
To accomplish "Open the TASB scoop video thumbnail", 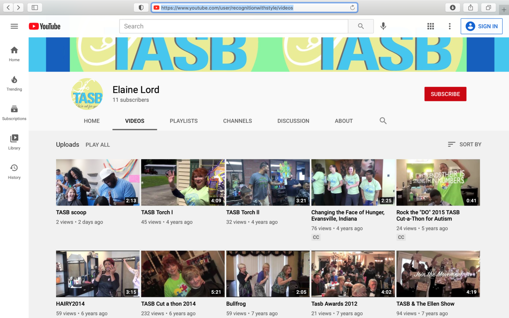I will (98, 183).
